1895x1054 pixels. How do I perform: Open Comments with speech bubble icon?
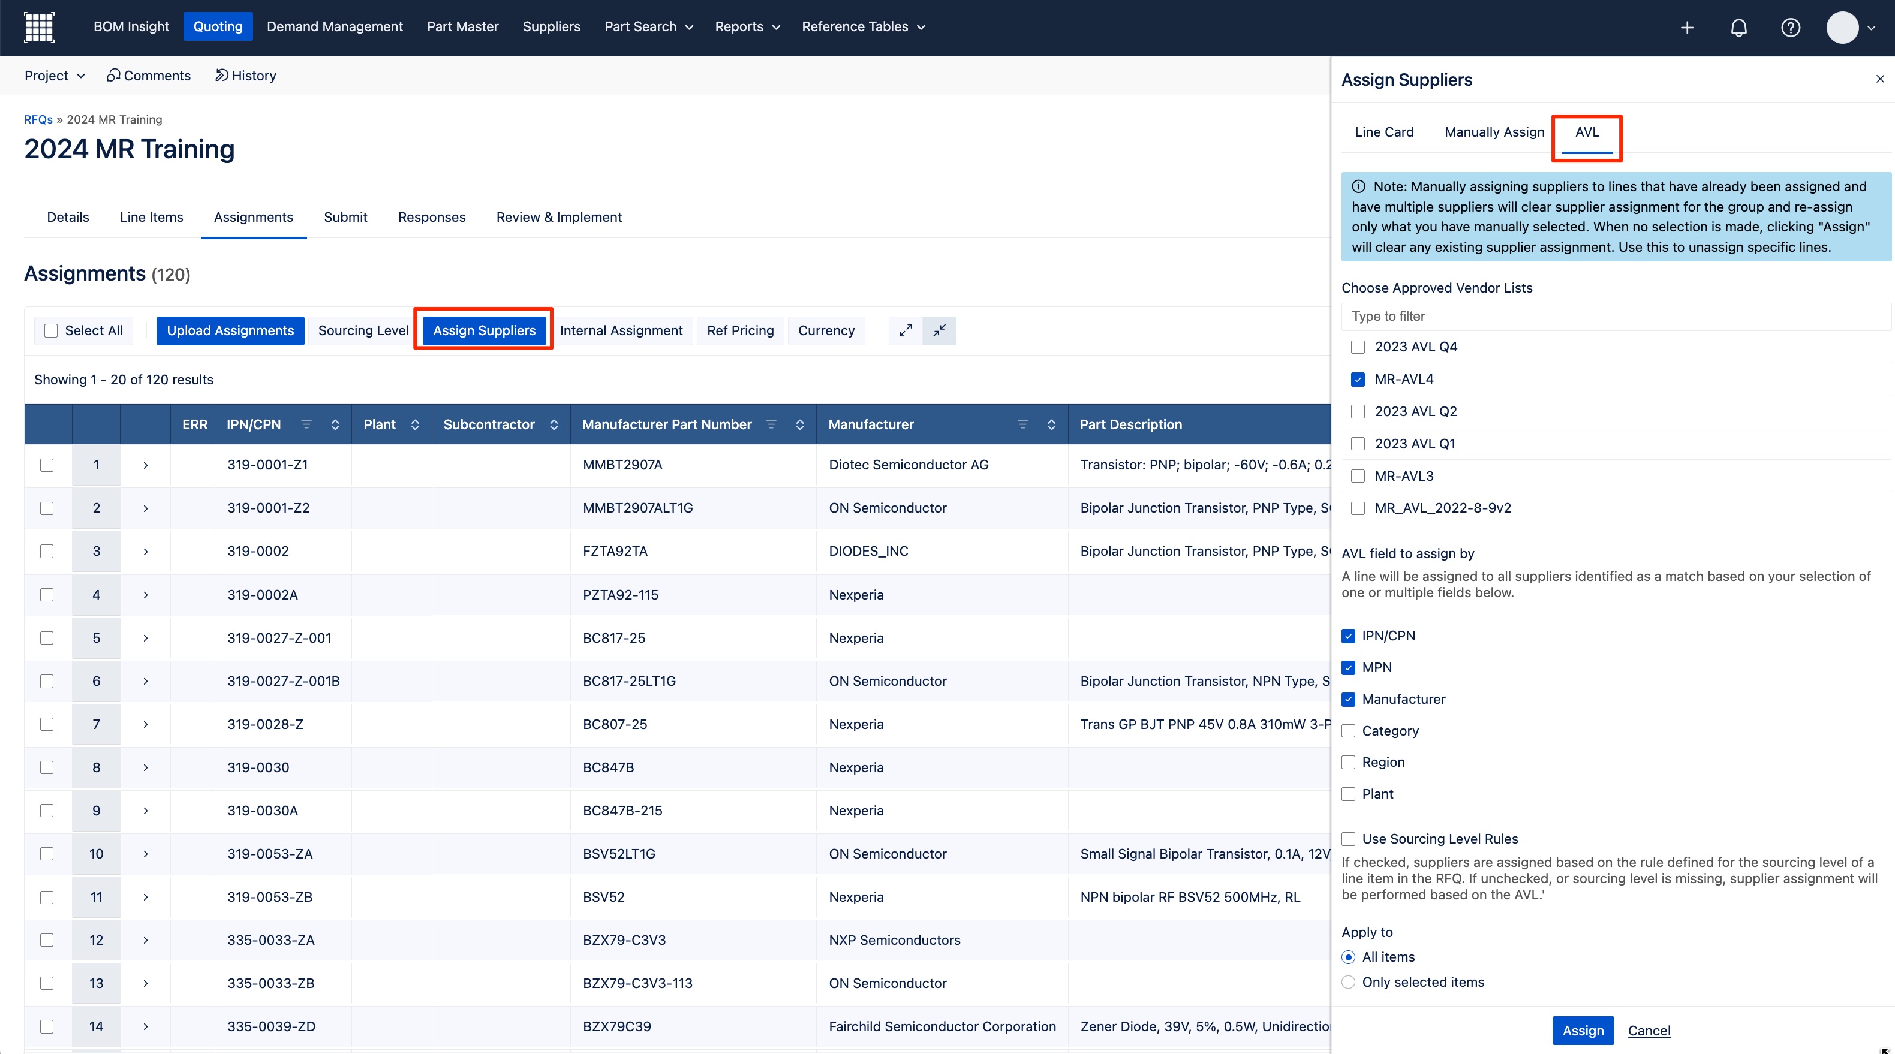coord(149,75)
